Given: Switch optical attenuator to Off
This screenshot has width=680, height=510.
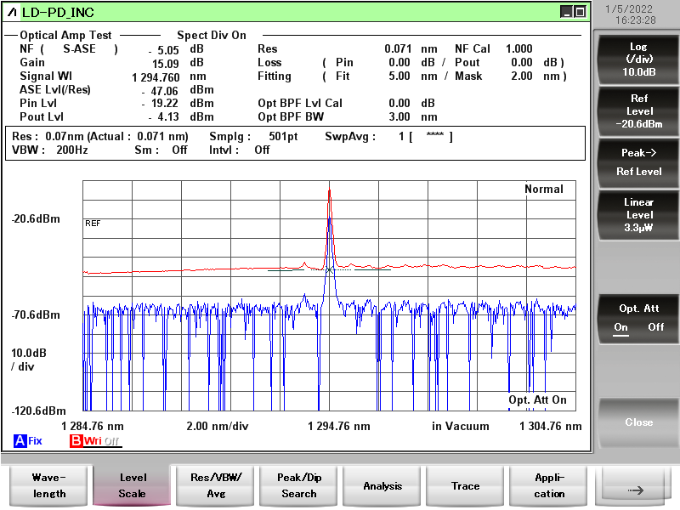Looking at the screenshot, I should (x=656, y=327).
